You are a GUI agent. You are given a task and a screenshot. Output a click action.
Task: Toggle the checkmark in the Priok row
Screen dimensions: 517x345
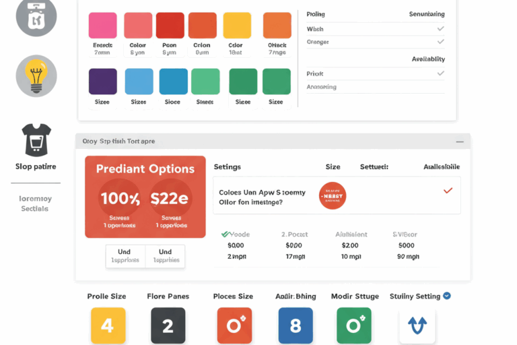pyautogui.click(x=441, y=73)
